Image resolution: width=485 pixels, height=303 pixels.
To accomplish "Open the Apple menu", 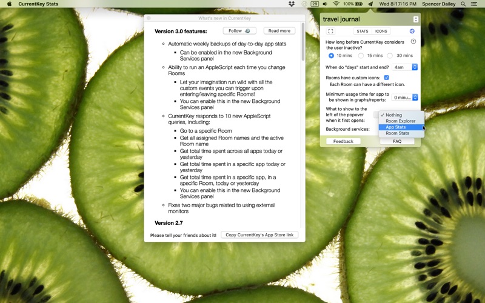I will (x=9, y=4).
